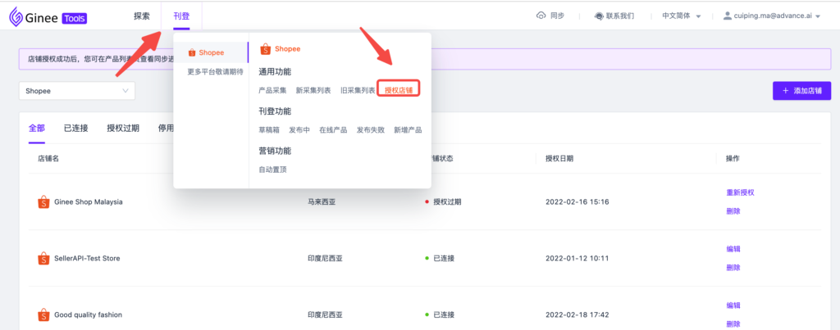Viewport: 840px width, 330px height.
Task: Click the contact us headset icon
Action: (600, 16)
